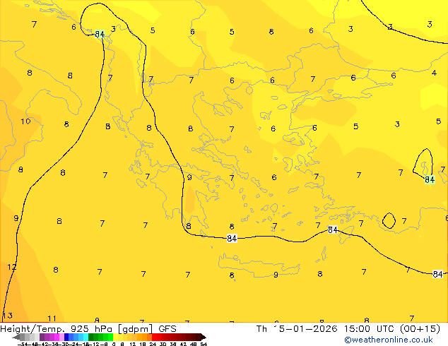Select the temperature value 13 in bottom-left corner
The width and height of the screenshot is (448, 346).
[x=7, y=316]
